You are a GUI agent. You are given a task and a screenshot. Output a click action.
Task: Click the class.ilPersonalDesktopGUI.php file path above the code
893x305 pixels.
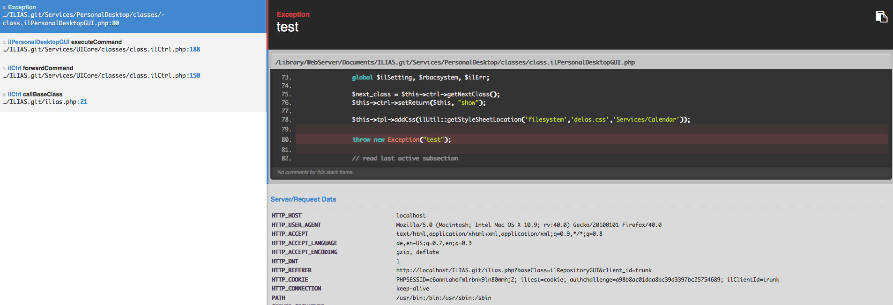click(455, 62)
